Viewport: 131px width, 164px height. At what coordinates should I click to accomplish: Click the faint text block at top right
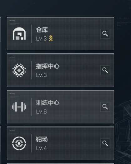pyautogui.click(x=124, y=24)
